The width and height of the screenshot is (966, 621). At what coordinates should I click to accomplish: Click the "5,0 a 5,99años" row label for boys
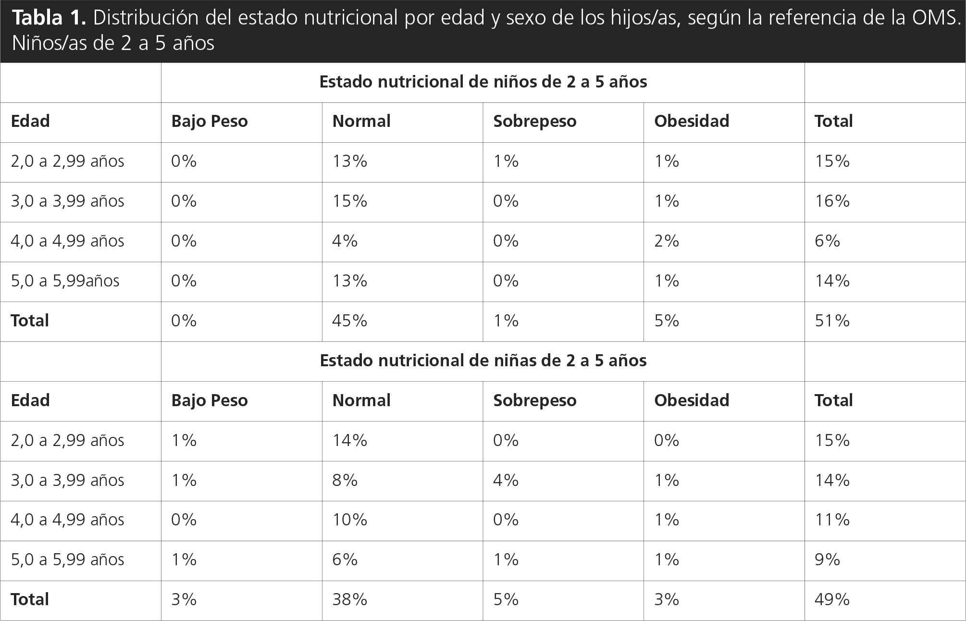click(x=65, y=281)
